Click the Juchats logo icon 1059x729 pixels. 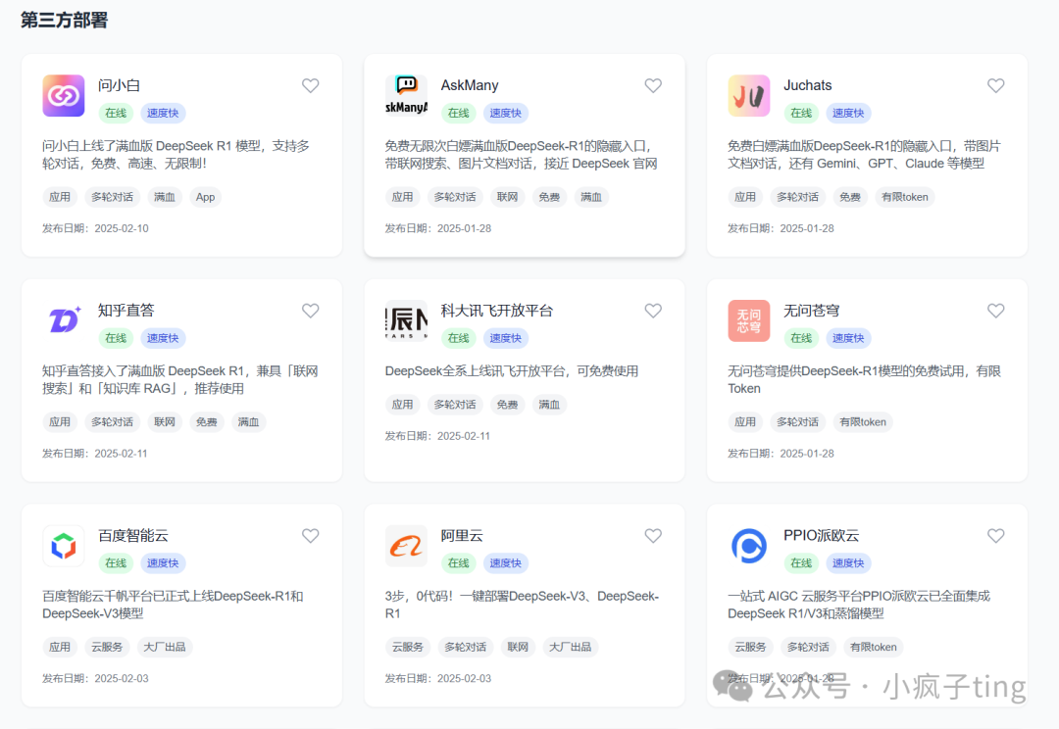coord(749,96)
